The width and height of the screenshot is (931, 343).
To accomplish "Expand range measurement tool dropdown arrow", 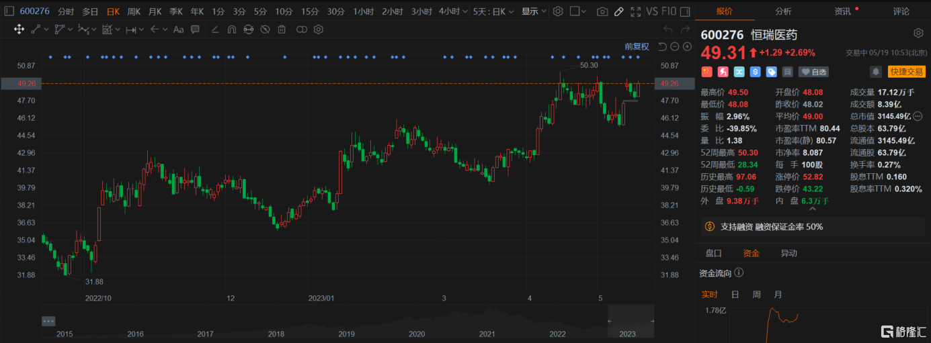I will click(141, 29).
